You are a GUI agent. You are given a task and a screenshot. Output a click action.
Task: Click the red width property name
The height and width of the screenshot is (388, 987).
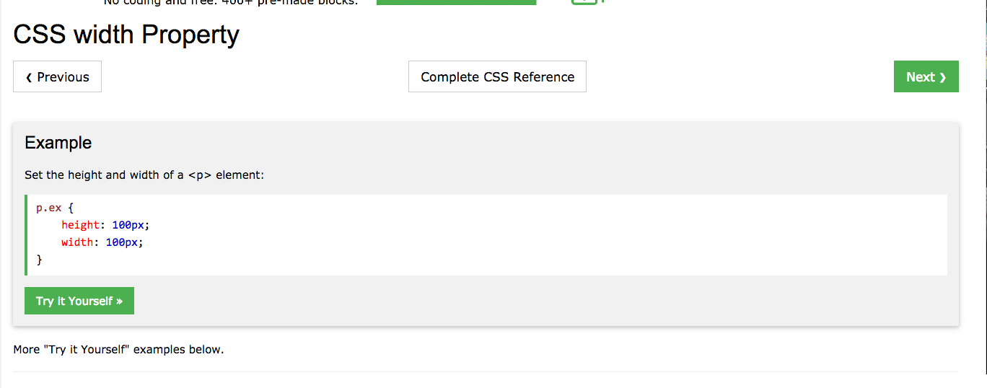(x=77, y=242)
